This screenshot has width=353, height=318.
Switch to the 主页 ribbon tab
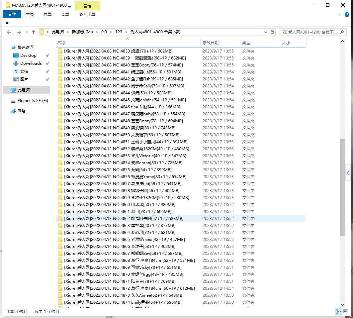click(30, 14)
